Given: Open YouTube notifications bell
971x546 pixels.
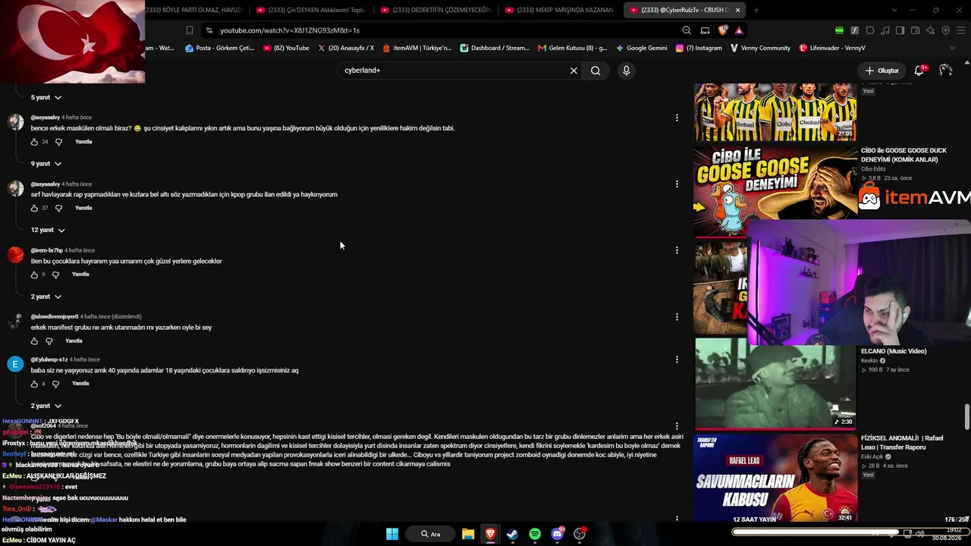Looking at the screenshot, I should 919,70.
